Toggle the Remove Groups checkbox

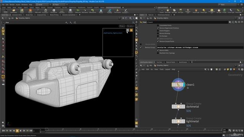pos(141,47)
